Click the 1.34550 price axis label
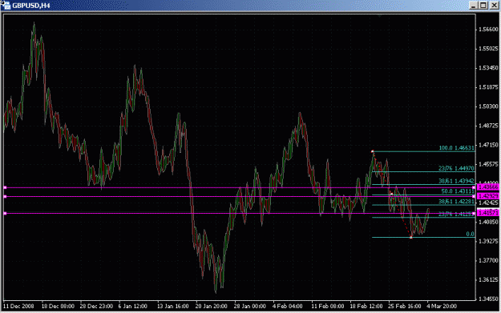This screenshot has width=501, height=313. 488,299
